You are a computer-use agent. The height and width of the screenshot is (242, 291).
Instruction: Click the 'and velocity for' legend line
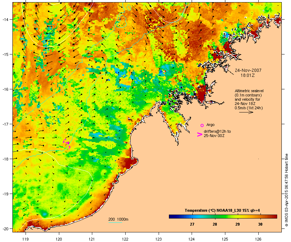click(247, 99)
